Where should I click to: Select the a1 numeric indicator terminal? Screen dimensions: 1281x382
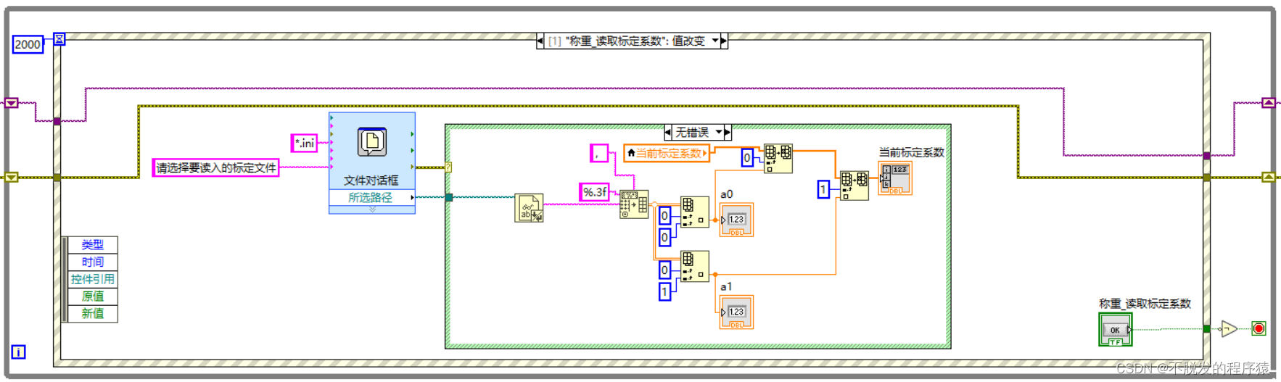point(736,312)
